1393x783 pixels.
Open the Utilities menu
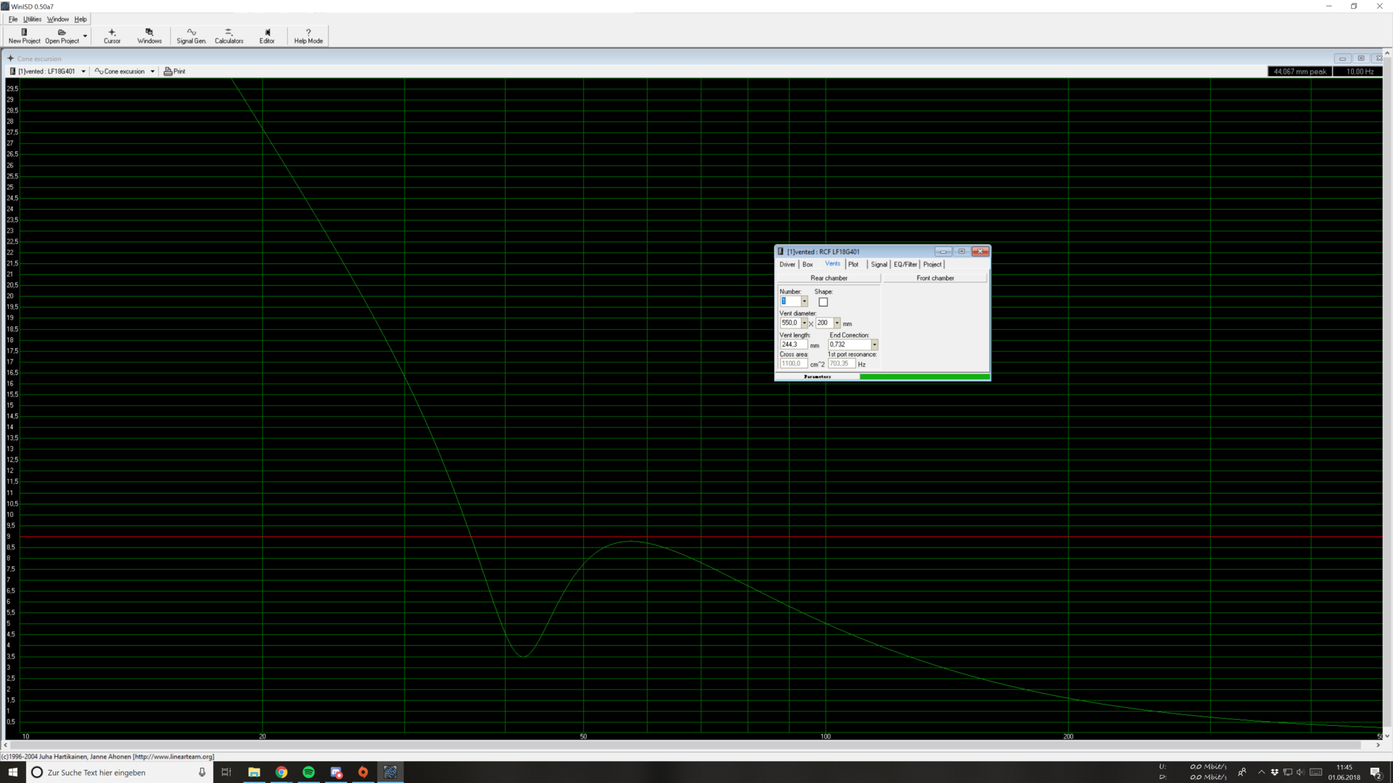[x=32, y=20]
